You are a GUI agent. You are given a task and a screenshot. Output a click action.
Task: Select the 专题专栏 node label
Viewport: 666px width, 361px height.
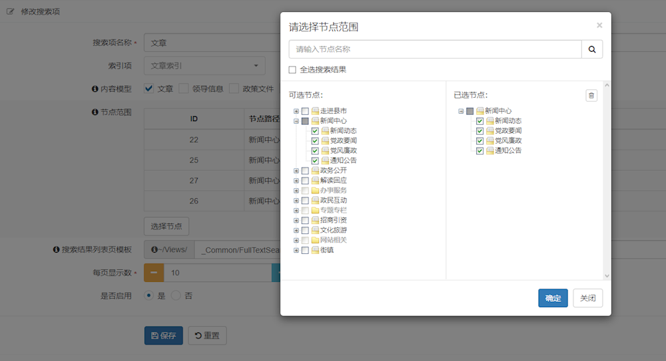334,210
